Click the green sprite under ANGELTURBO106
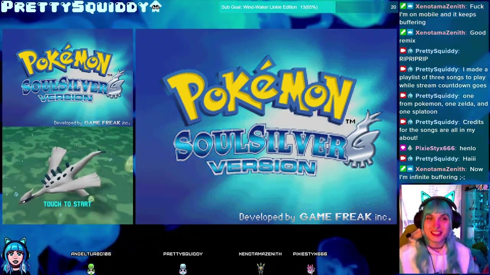The height and width of the screenshot is (275, 490). pos(91,269)
